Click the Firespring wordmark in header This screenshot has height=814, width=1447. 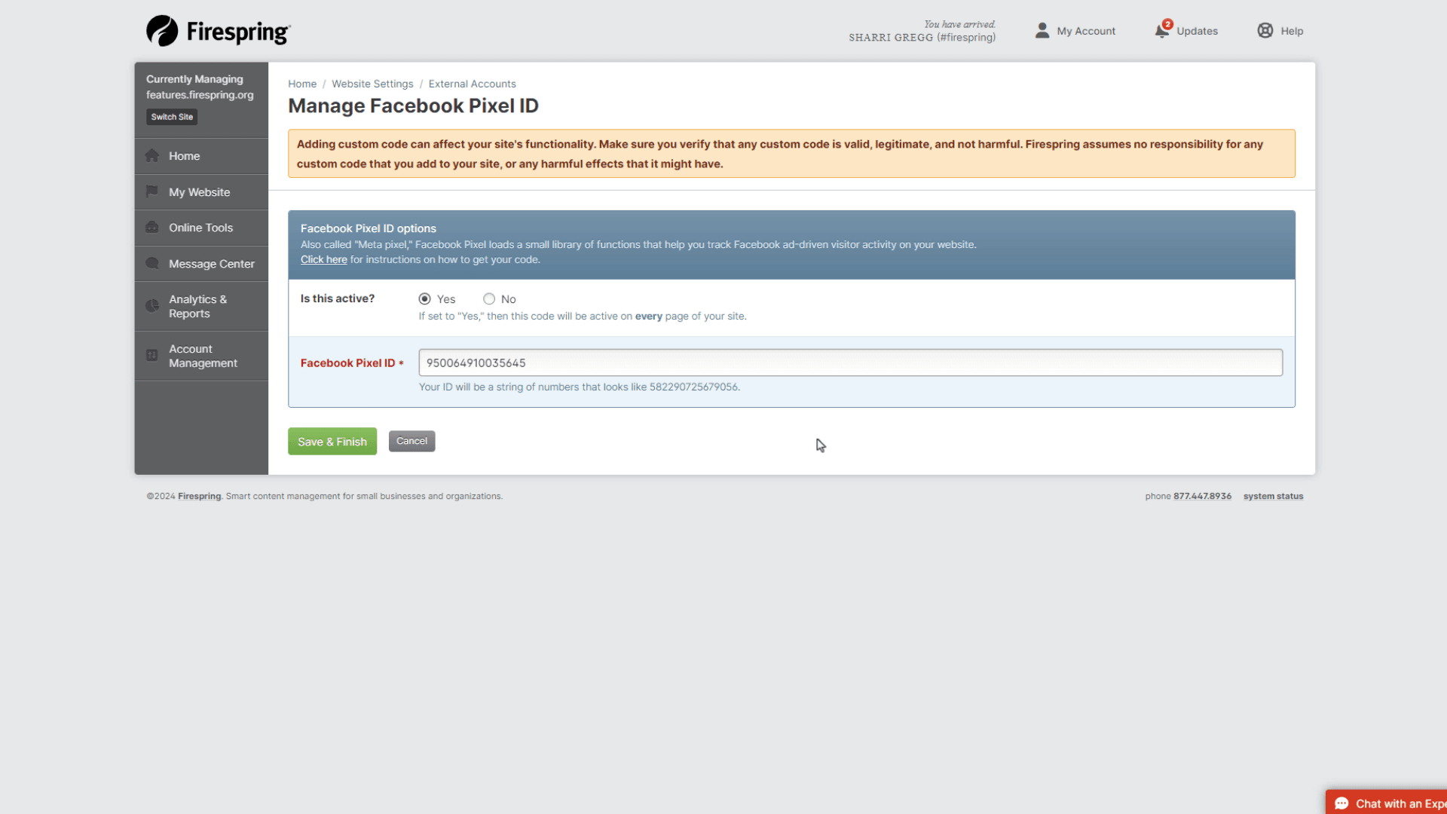pyautogui.click(x=238, y=32)
